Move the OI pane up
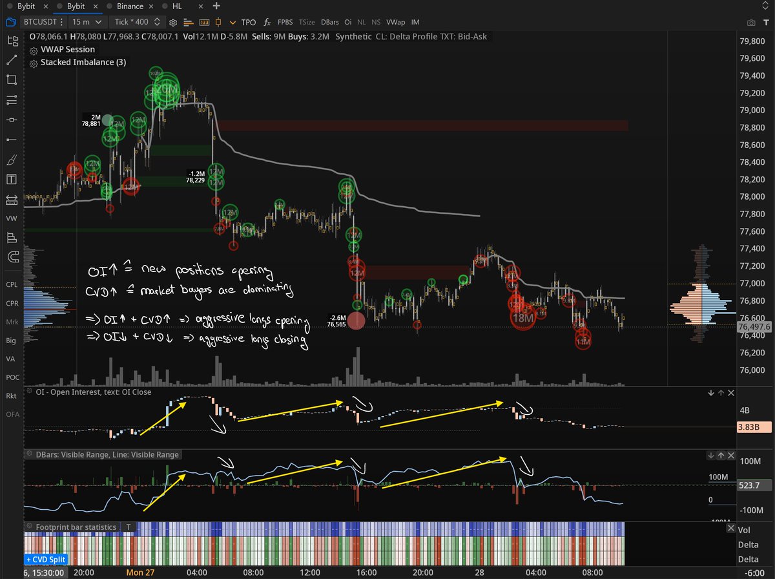The height and width of the screenshot is (579, 775). 721,392
